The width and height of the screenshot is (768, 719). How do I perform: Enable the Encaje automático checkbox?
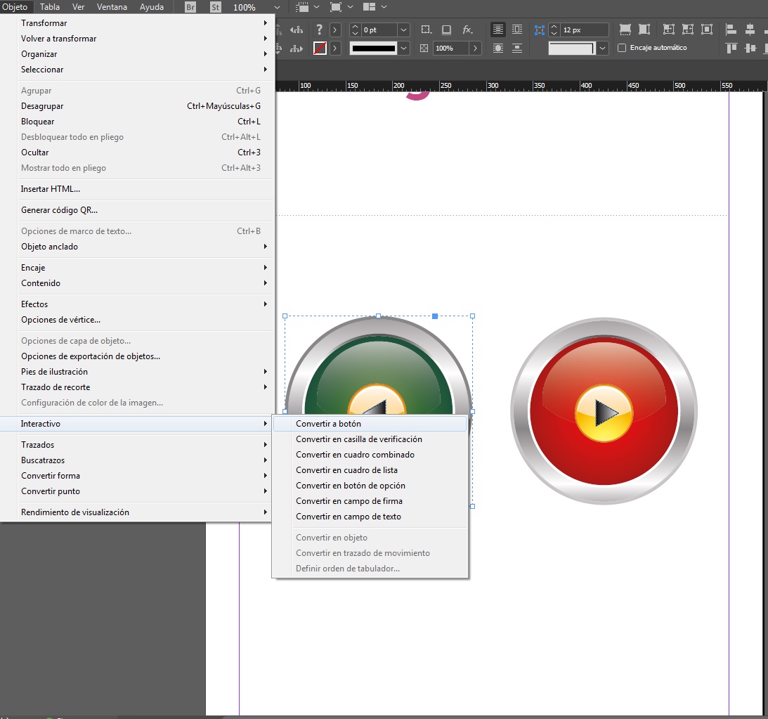622,48
